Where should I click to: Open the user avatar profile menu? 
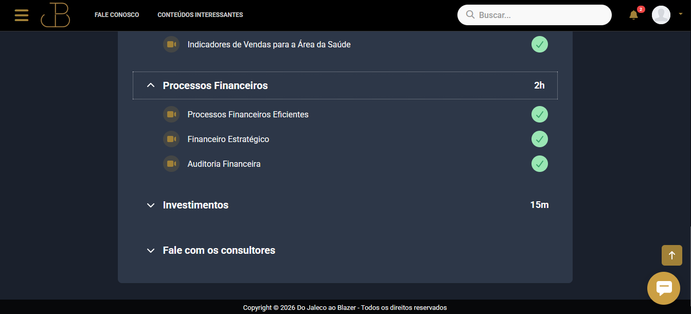click(661, 15)
